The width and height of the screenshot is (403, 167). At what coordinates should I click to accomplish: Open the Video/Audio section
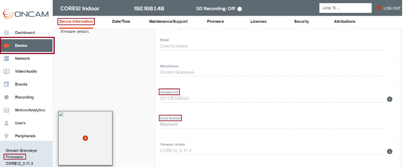pos(26,71)
